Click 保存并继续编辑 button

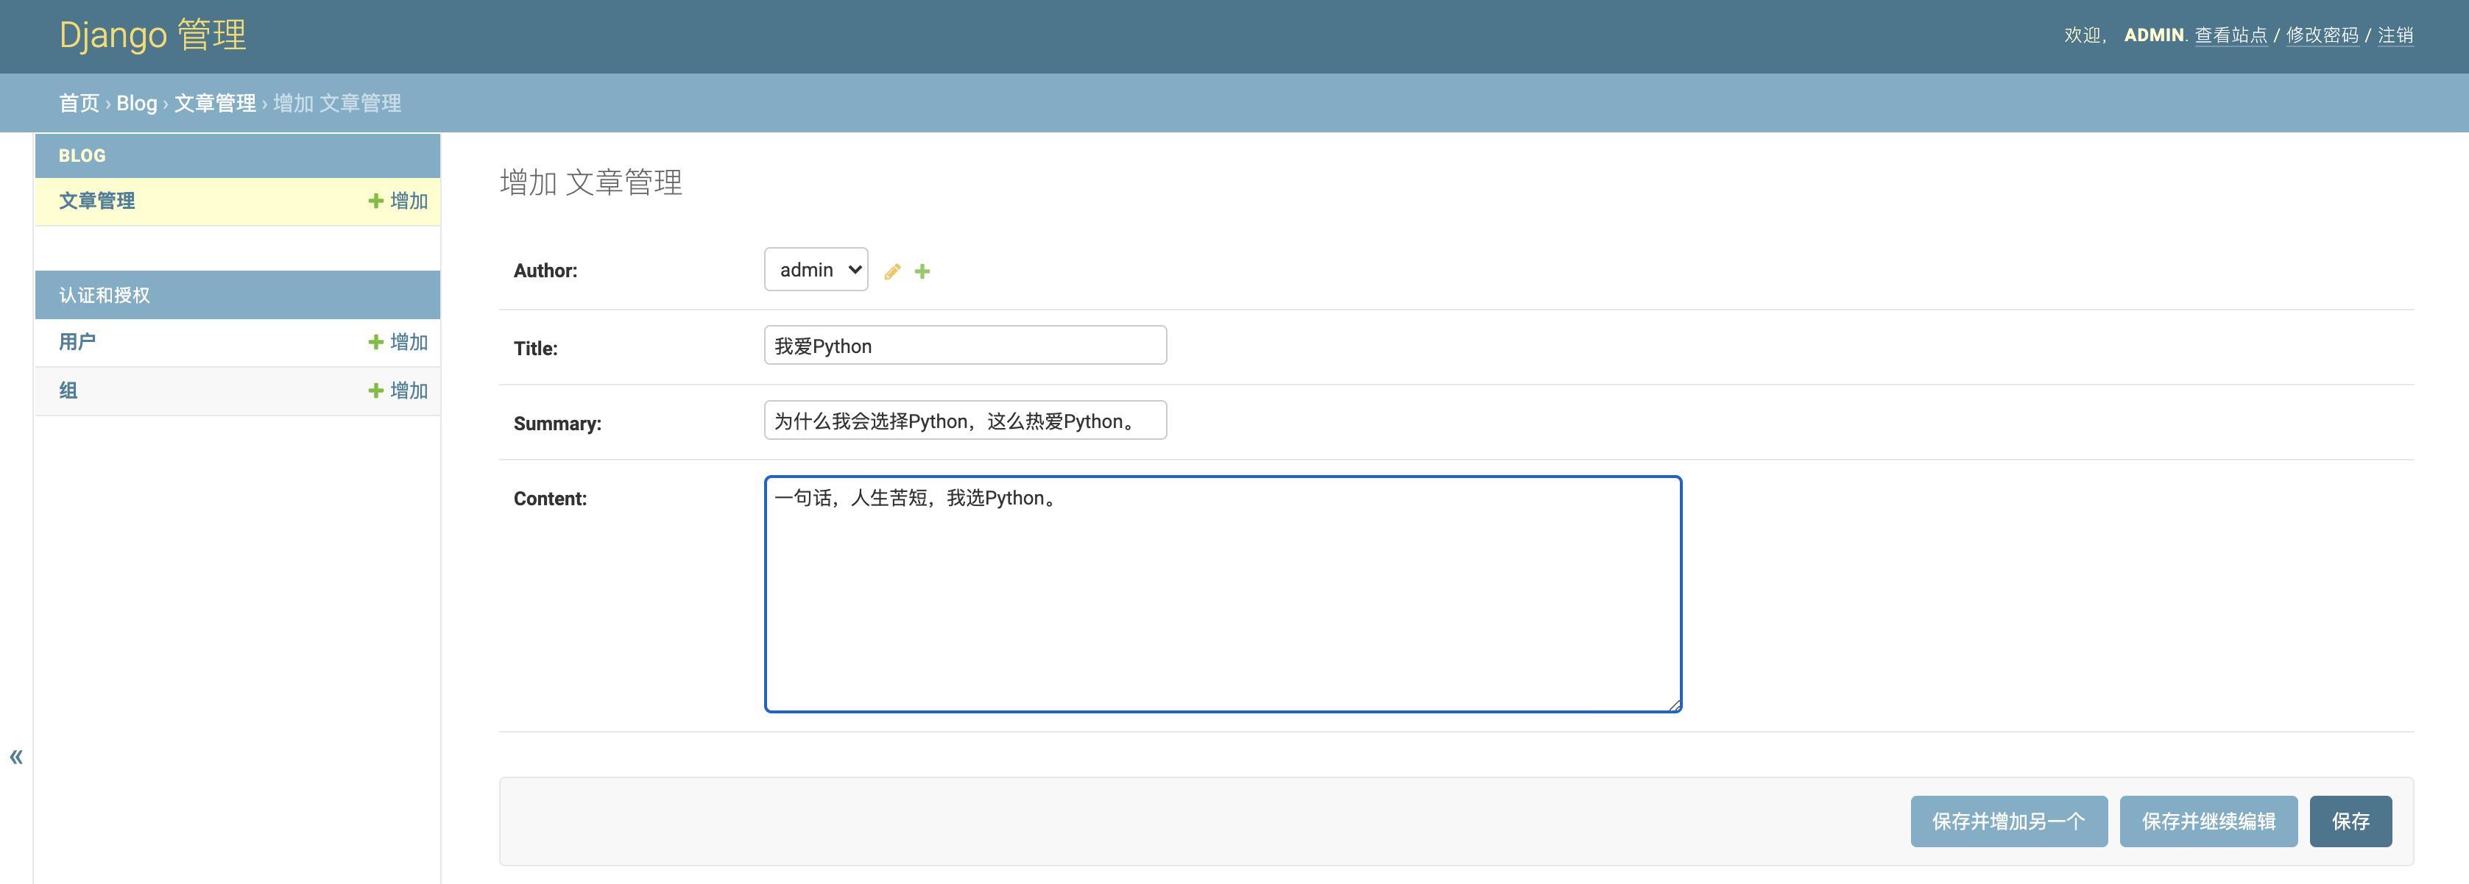point(2208,821)
